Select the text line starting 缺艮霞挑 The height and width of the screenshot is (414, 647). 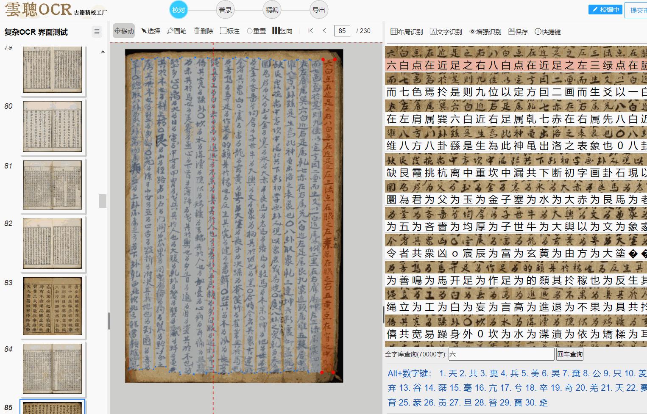(x=516, y=173)
